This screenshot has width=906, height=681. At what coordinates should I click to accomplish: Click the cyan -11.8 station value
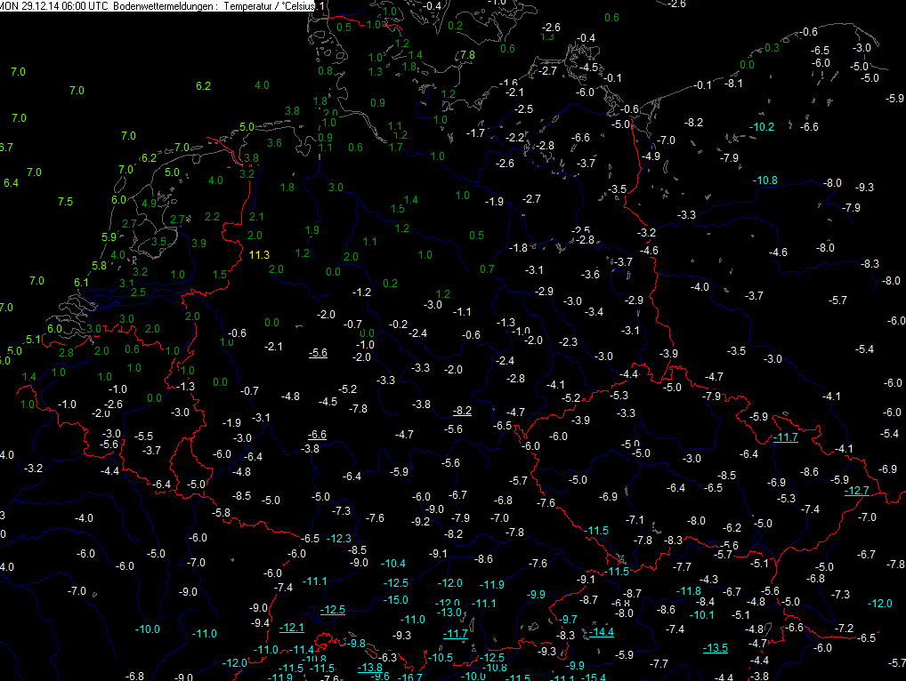689,591
